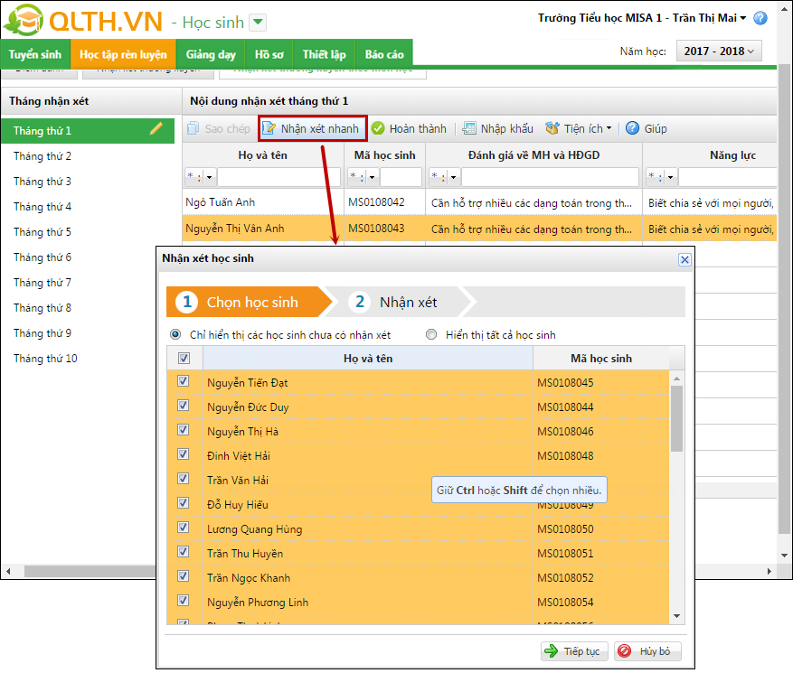
Task: Click the pencil edit icon on Tháng thứ 1
Action: [x=156, y=129]
